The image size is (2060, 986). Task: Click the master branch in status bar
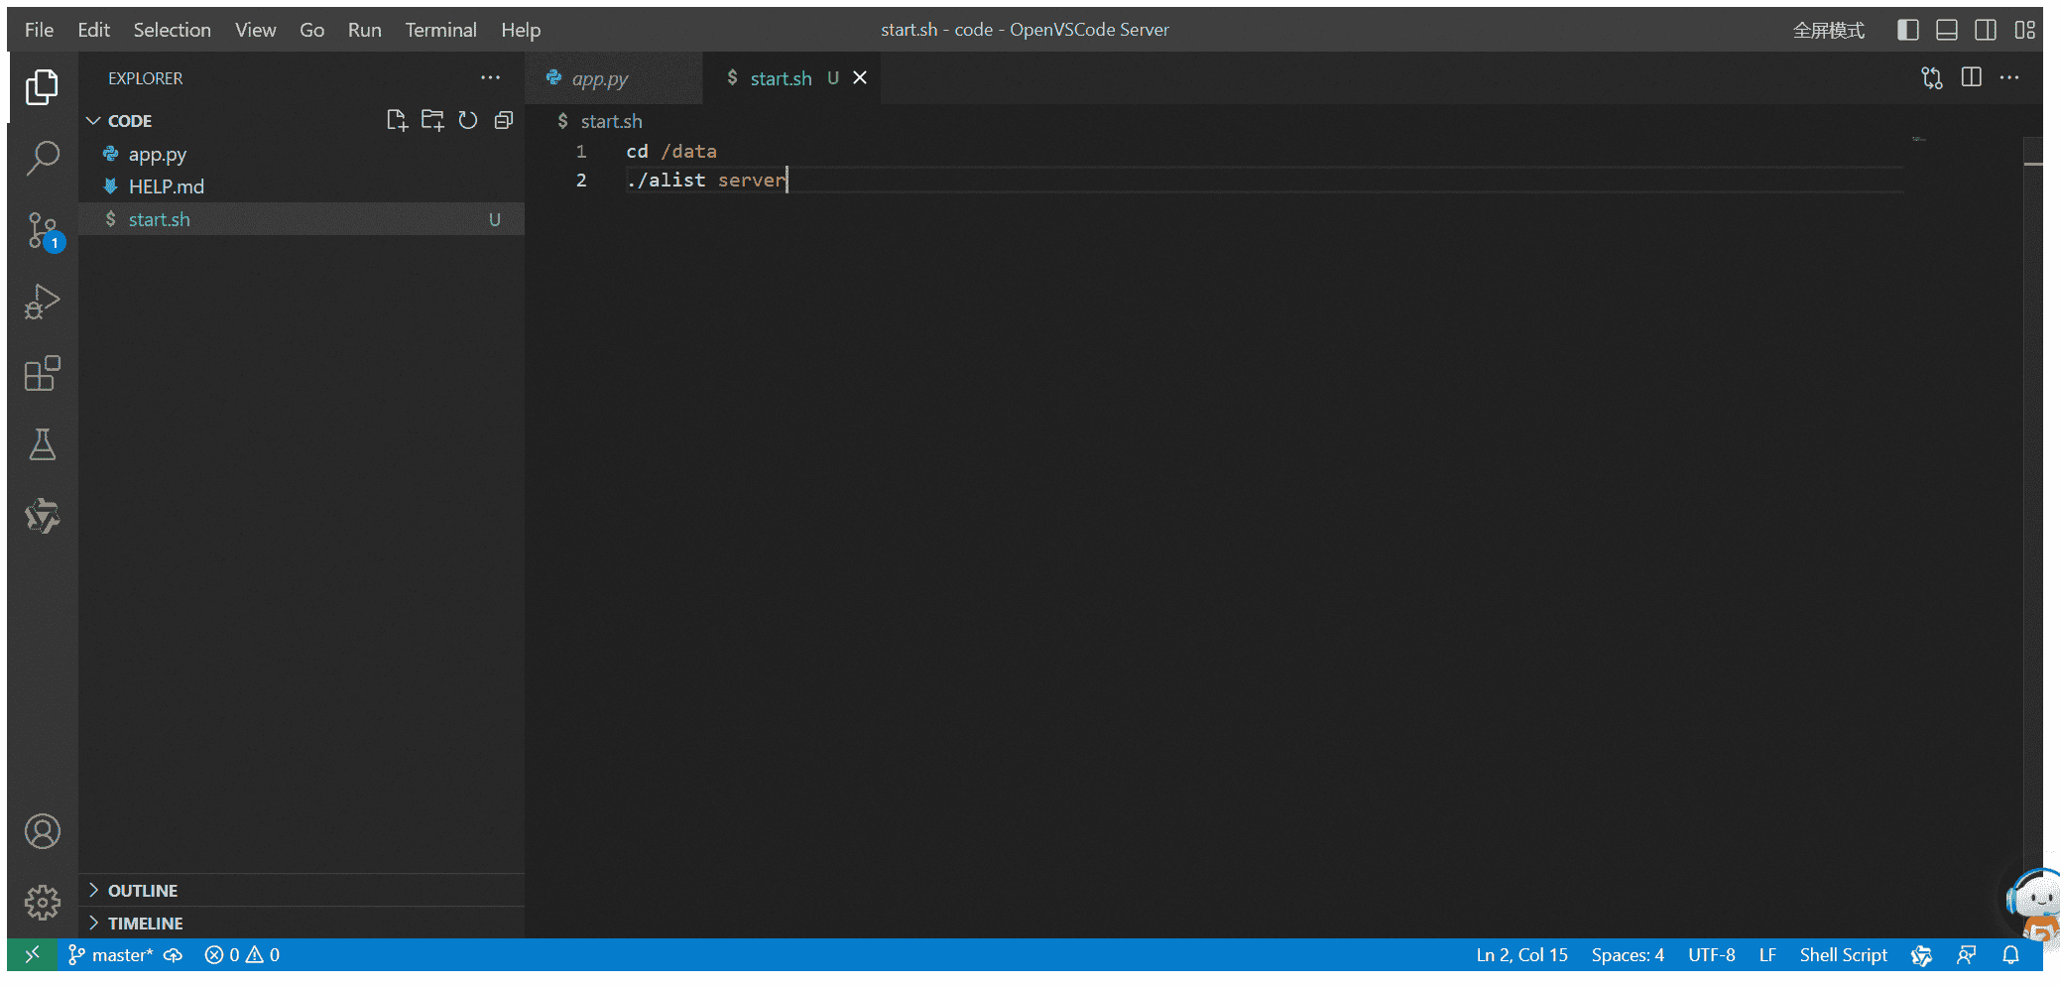point(111,955)
